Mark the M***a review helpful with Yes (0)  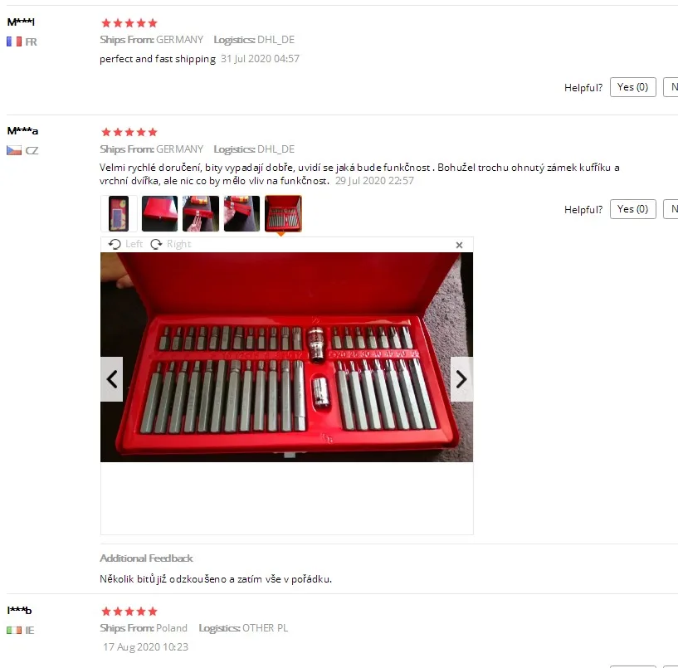click(632, 209)
